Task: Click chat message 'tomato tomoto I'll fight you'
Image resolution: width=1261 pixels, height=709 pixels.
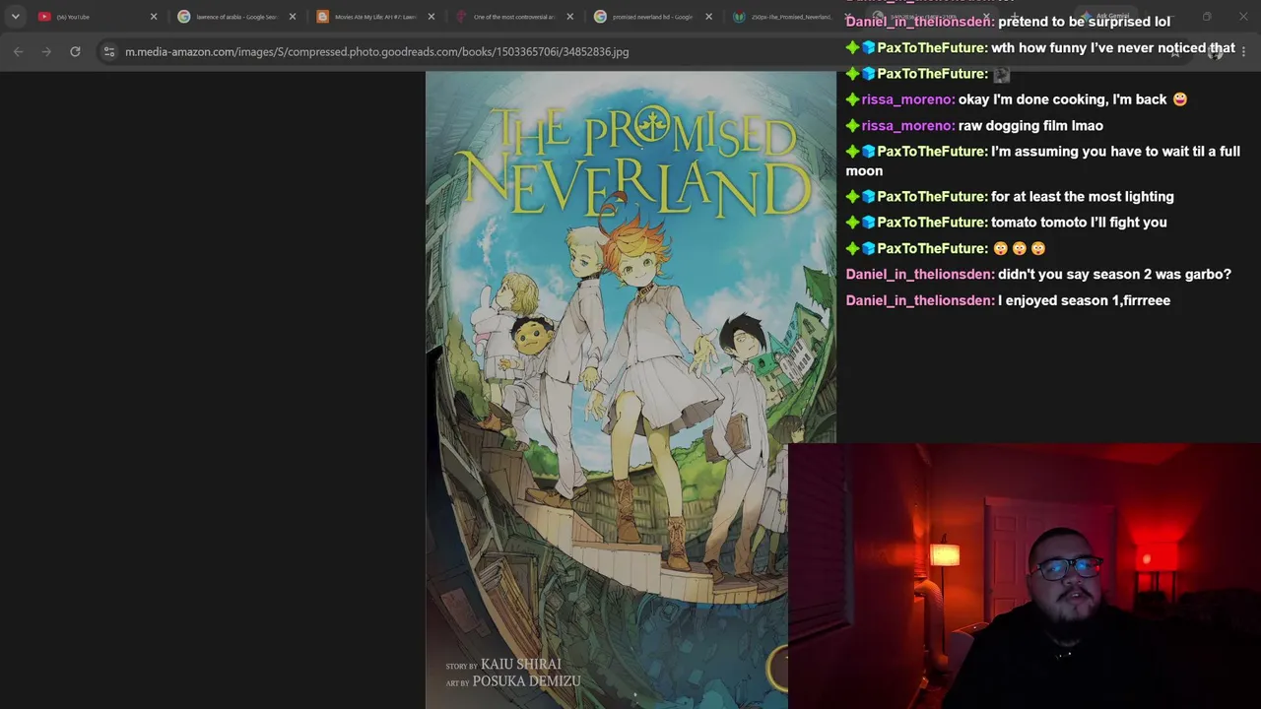Action: (x=1079, y=222)
